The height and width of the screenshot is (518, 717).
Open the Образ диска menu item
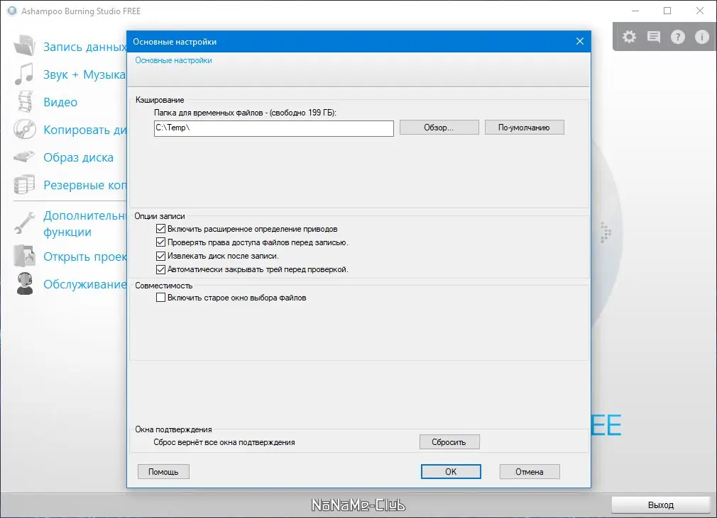pyautogui.click(x=78, y=157)
